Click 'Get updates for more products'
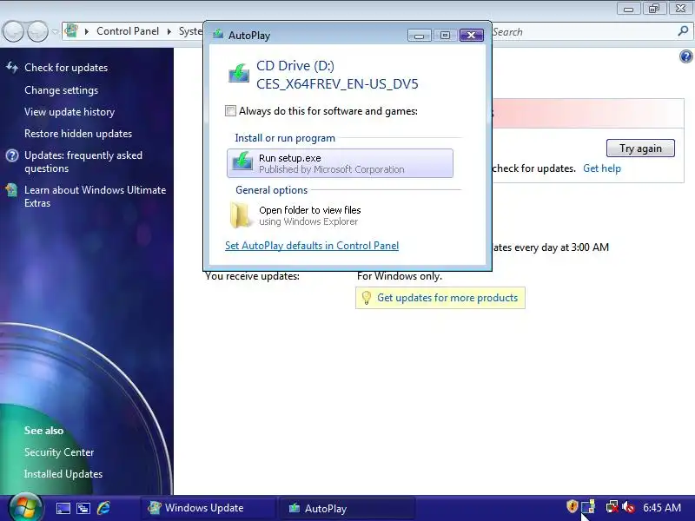The image size is (695, 521). (x=447, y=298)
